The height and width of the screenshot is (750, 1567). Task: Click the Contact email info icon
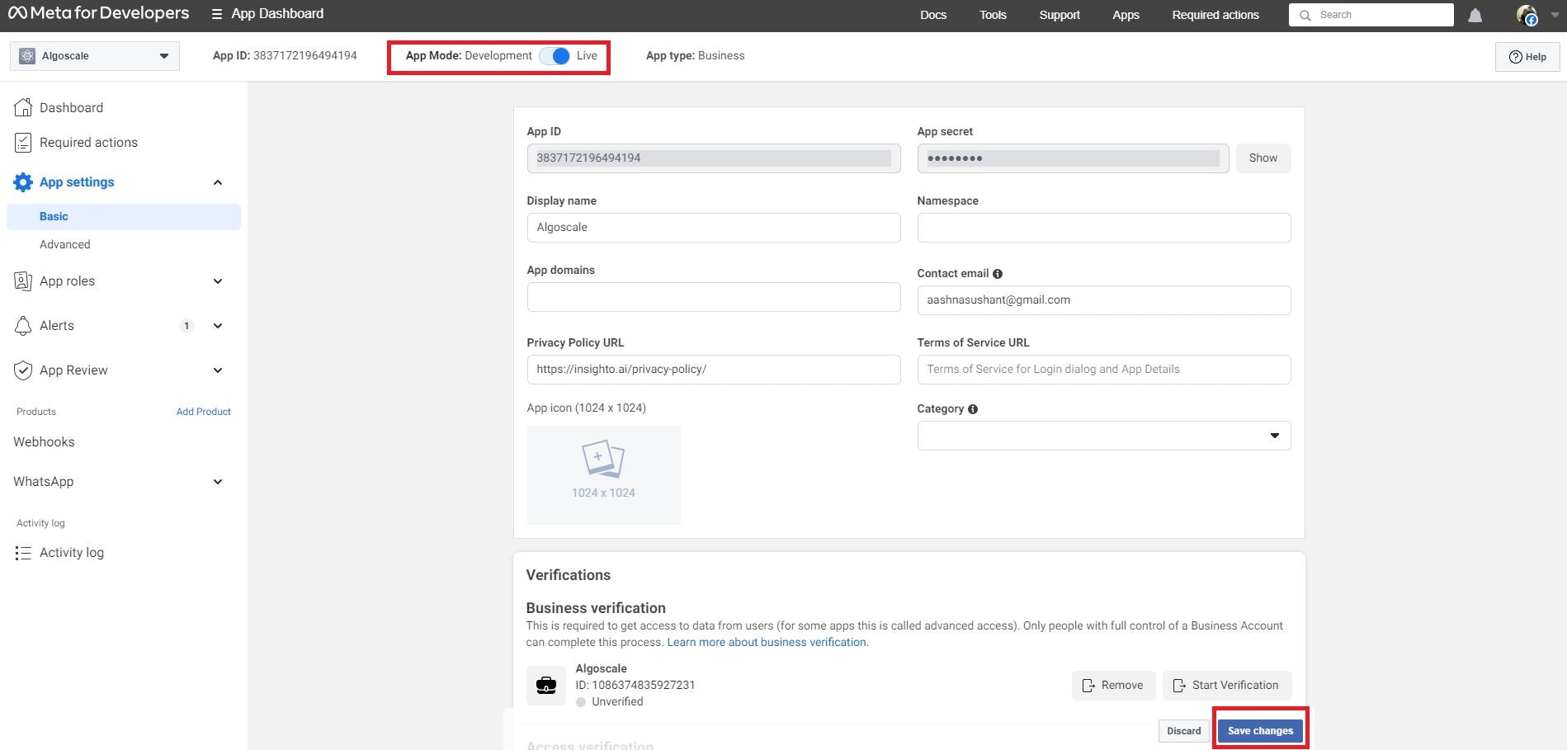tap(998, 274)
